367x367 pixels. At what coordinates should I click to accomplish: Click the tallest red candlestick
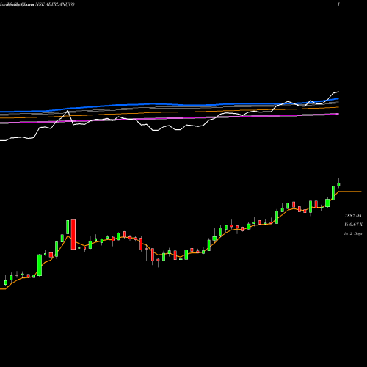point(73,234)
